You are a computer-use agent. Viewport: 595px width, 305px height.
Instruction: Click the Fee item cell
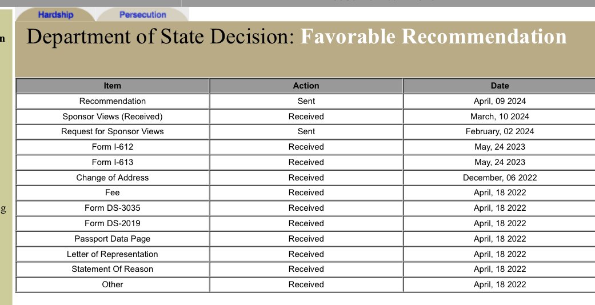click(113, 192)
